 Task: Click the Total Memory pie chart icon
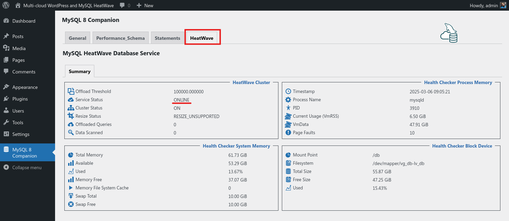(71, 155)
